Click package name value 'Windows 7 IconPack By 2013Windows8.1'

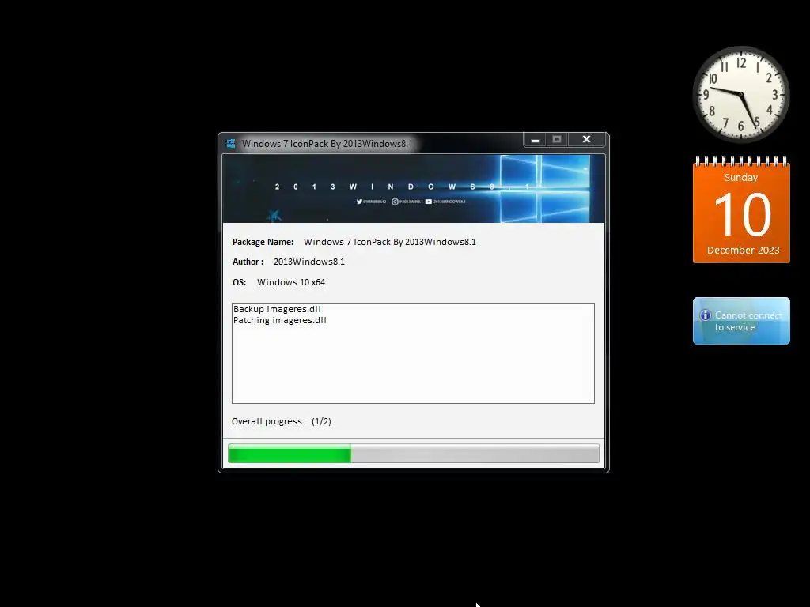pos(390,242)
